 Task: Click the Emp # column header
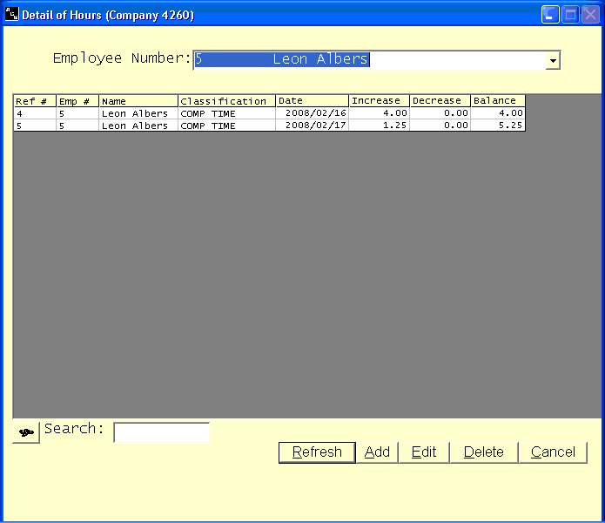77,101
